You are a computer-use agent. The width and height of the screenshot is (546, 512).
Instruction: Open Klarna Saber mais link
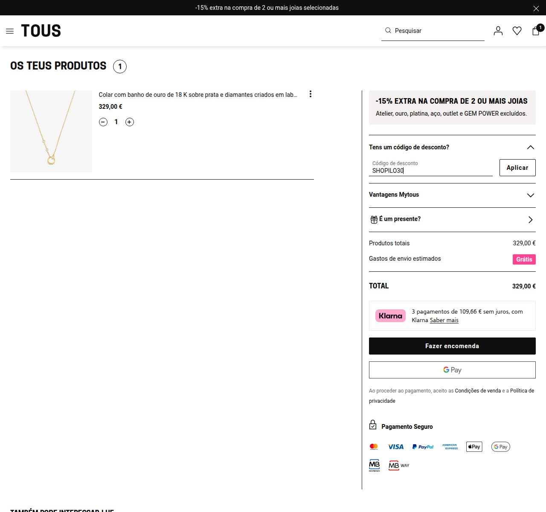pos(444,320)
